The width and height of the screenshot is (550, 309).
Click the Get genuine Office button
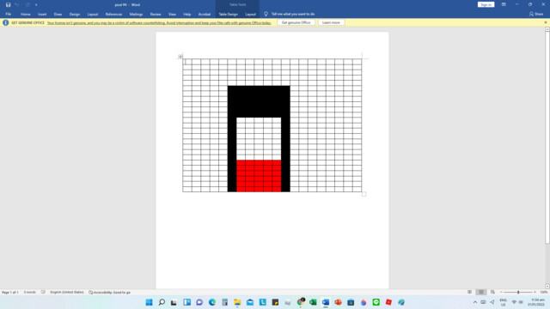coord(296,22)
